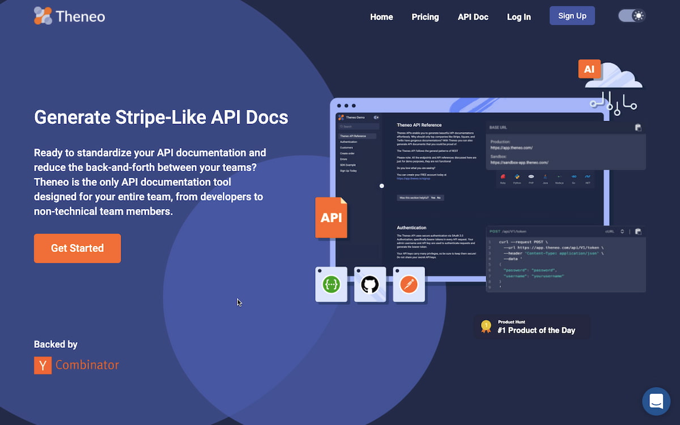The width and height of the screenshot is (680, 425).
Task: Open the Y Combinator link
Action: tap(76, 365)
